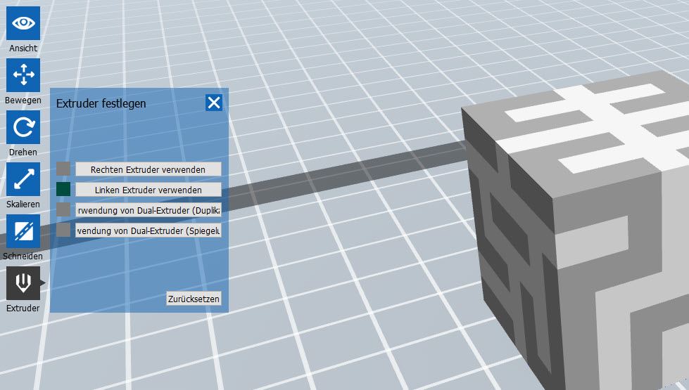Image resolution: width=689 pixels, height=390 pixels.
Task: Click gray swatch beside Duplikat option
Action: click(x=63, y=209)
